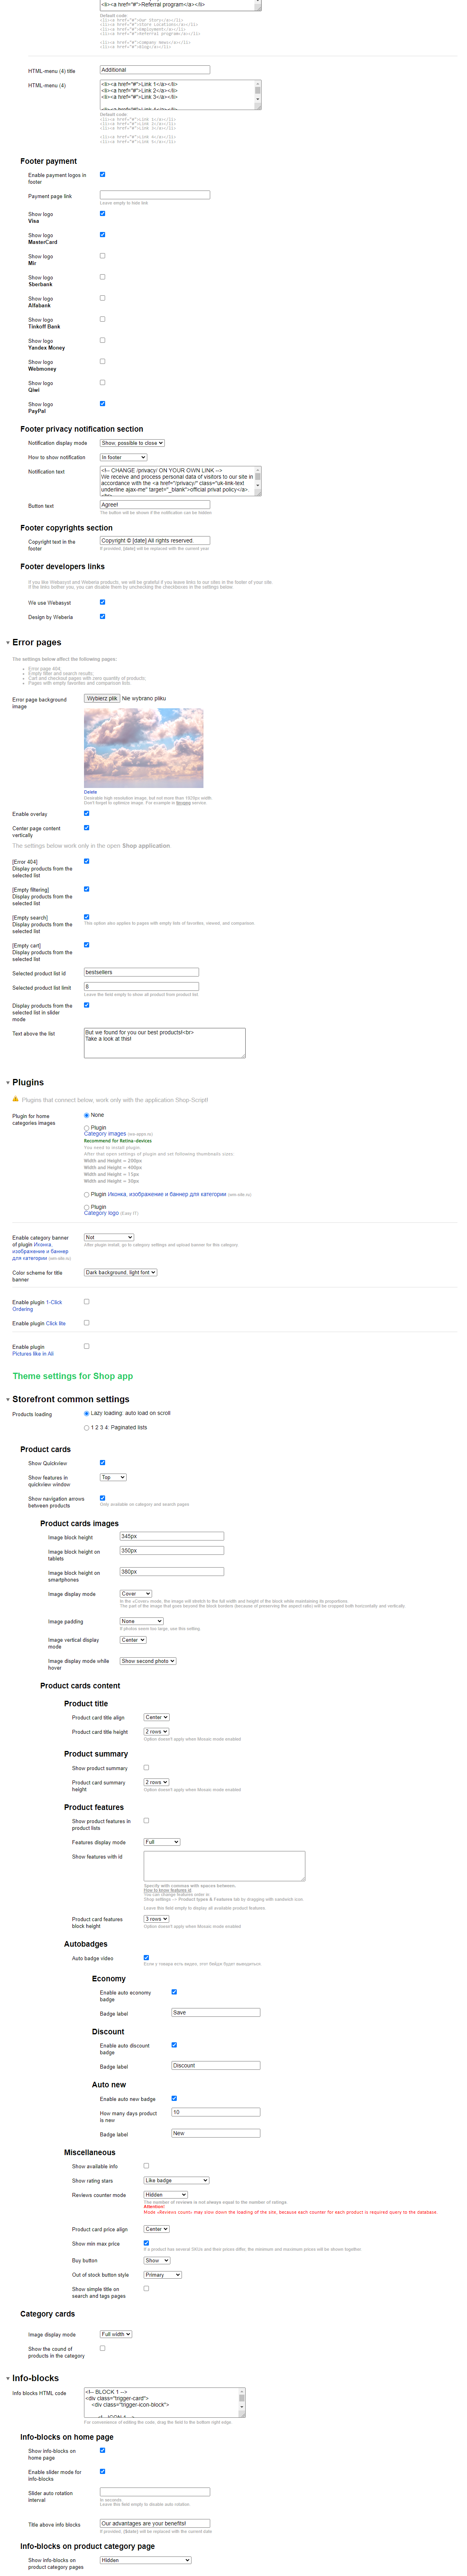Collapse the Plugins section triangle

point(8,1083)
